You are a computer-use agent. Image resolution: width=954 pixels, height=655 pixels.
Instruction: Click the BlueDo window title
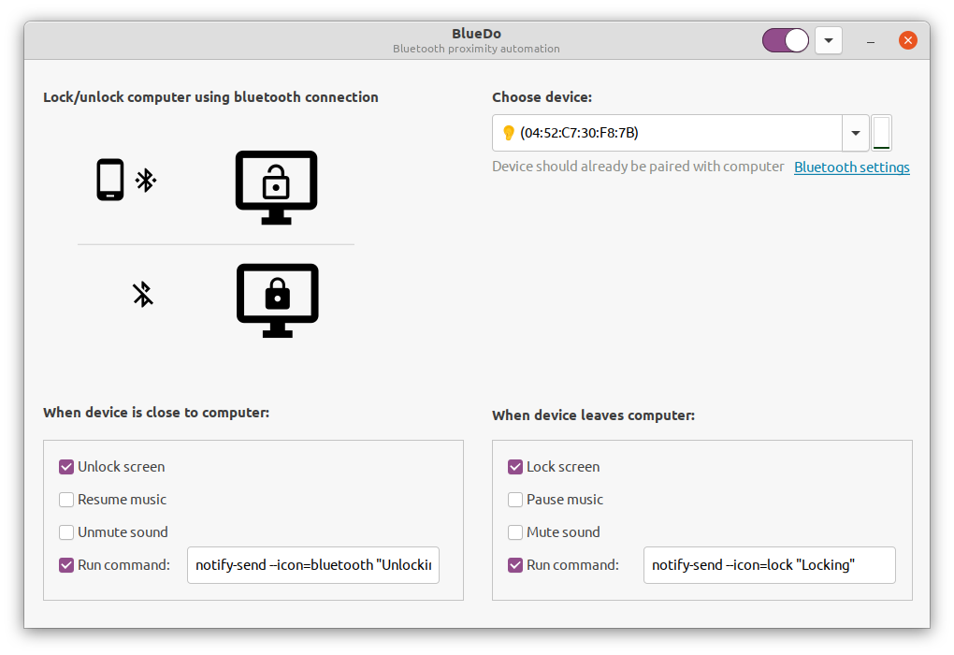[x=476, y=34]
